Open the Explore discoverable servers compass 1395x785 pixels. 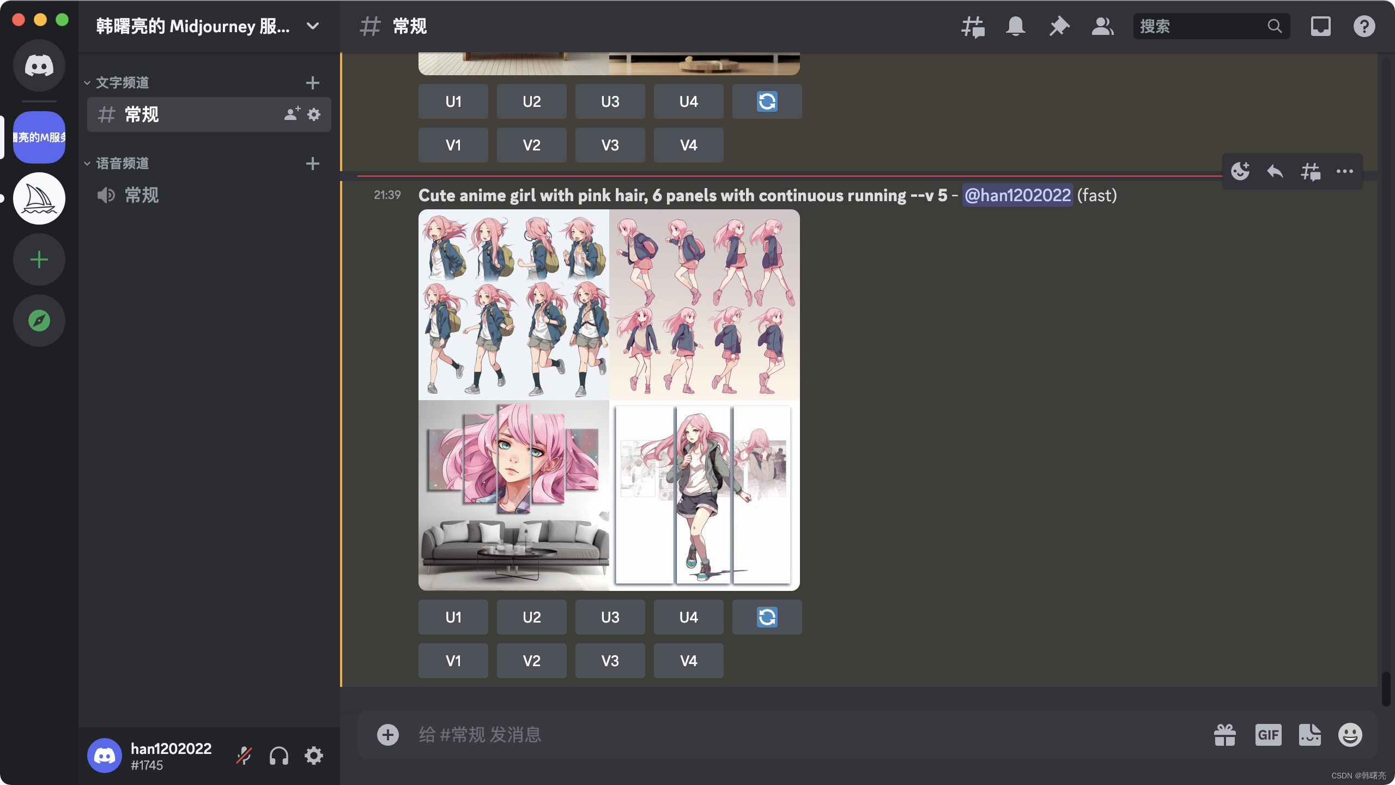coord(39,321)
